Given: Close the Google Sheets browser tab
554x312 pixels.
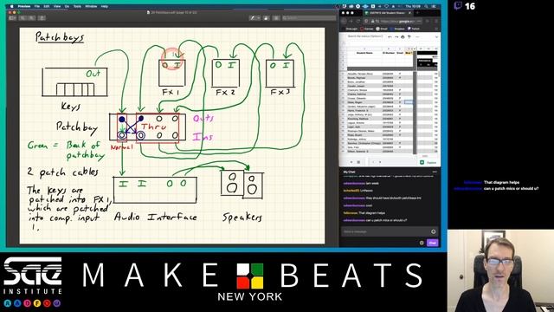Looking at the screenshot, I should (409, 13).
